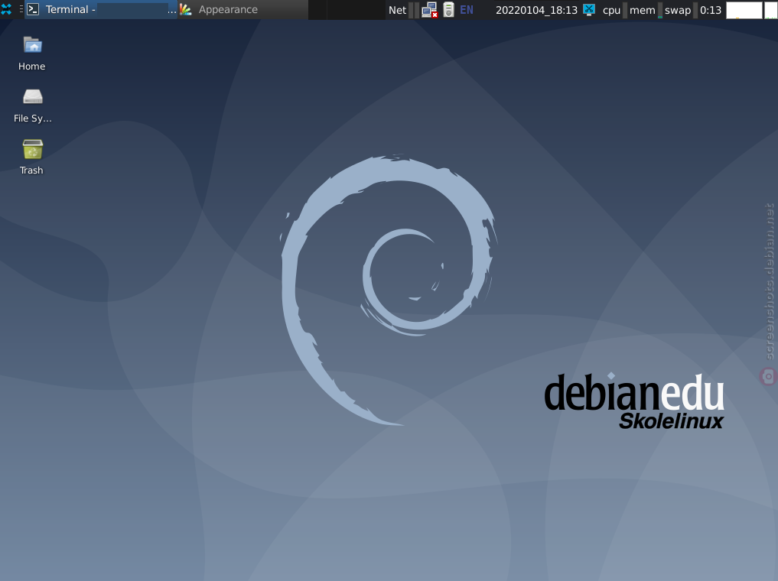Click the mem monitor label
Screen dimensions: 778x581
642,10
